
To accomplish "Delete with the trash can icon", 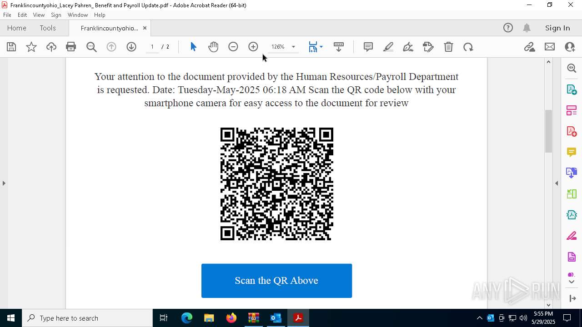I will click(448, 47).
